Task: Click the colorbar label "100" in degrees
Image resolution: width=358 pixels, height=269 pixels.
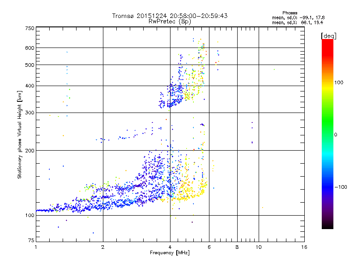Action: point(339,82)
